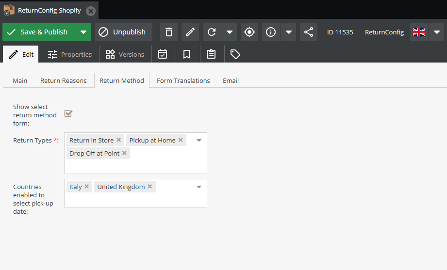The width and height of the screenshot is (447, 270).
Task: Switch to the Return Reasons tab
Action: pos(63,80)
